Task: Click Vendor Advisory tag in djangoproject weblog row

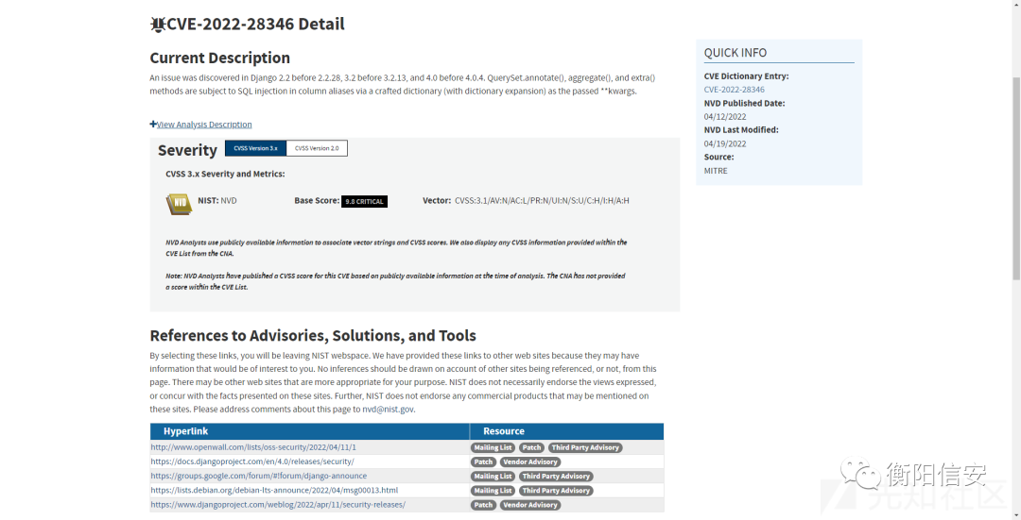Action: coord(530,505)
